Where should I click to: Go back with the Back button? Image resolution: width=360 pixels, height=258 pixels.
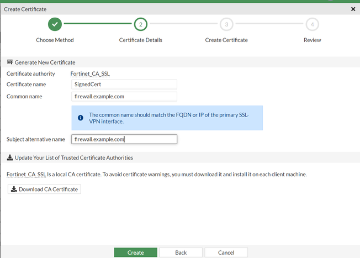click(181, 252)
